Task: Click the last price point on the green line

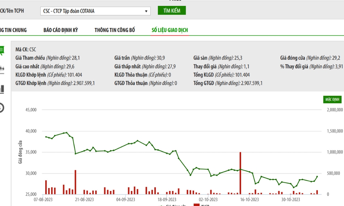Action: [317, 177]
